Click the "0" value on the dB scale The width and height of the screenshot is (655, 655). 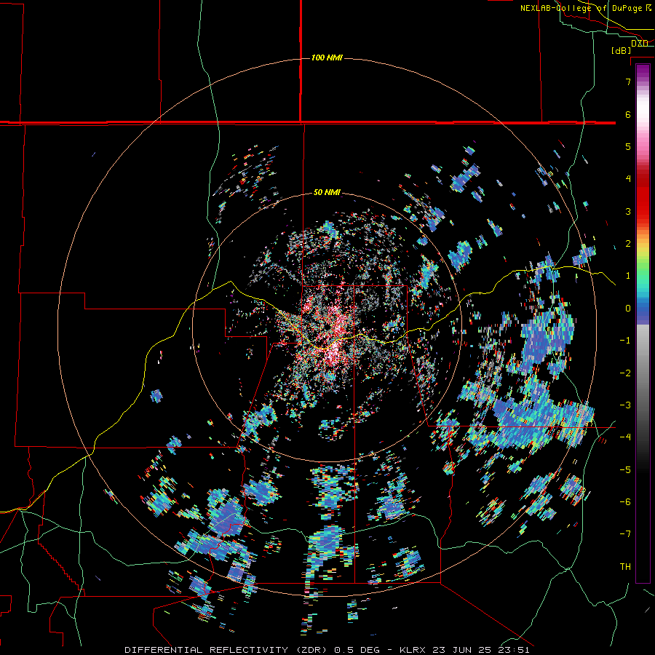(x=628, y=309)
